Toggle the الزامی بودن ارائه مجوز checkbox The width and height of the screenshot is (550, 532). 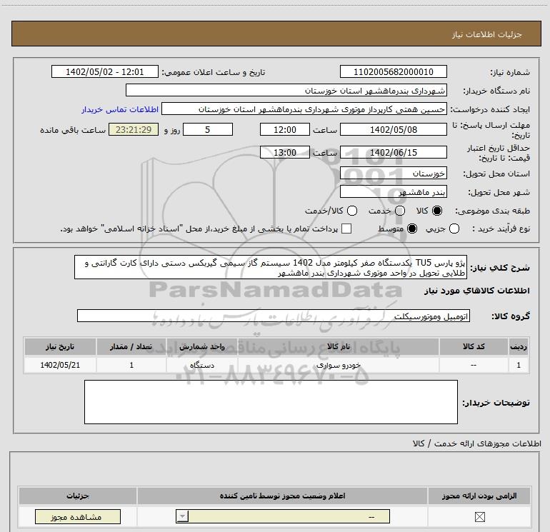(479, 517)
